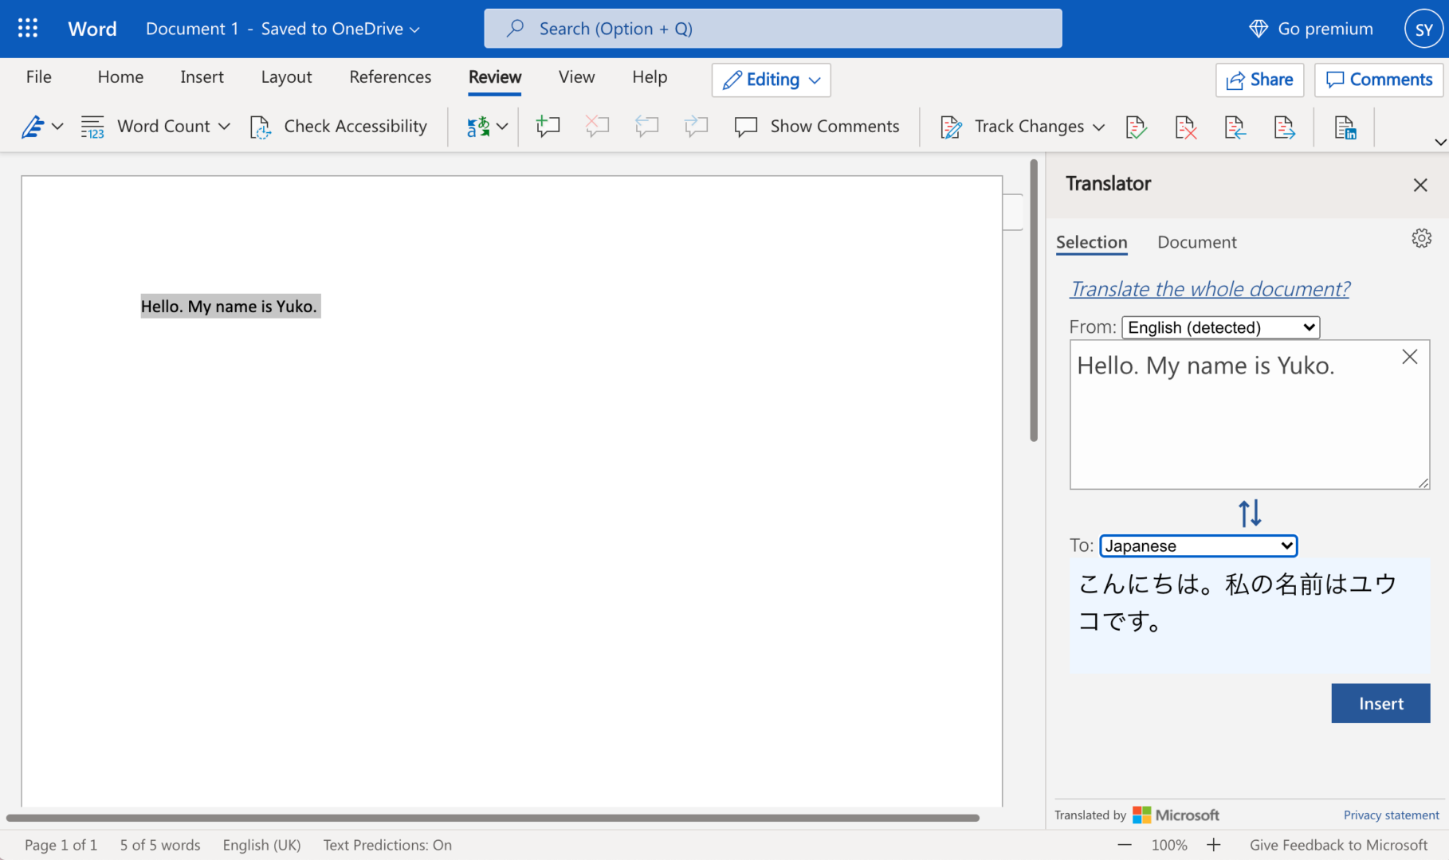
Task: Click the last ribbon document icon
Action: tap(1345, 127)
